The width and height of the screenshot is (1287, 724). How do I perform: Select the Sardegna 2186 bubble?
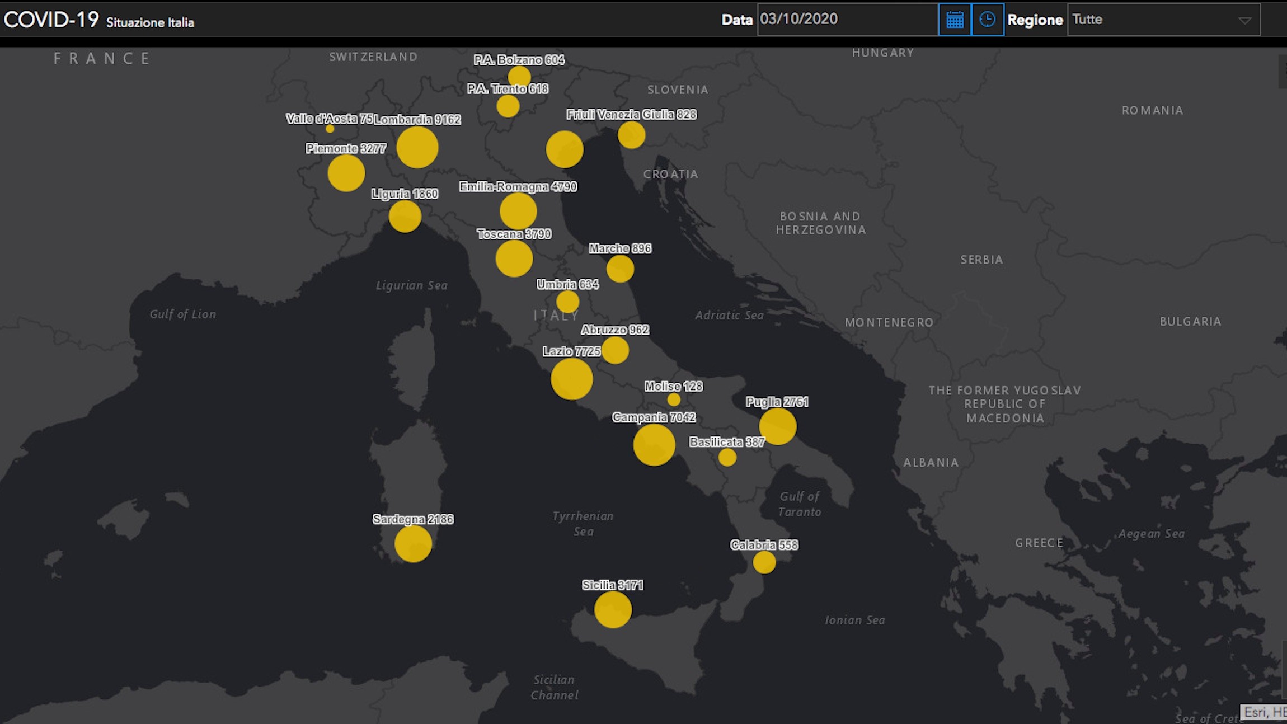[413, 544]
